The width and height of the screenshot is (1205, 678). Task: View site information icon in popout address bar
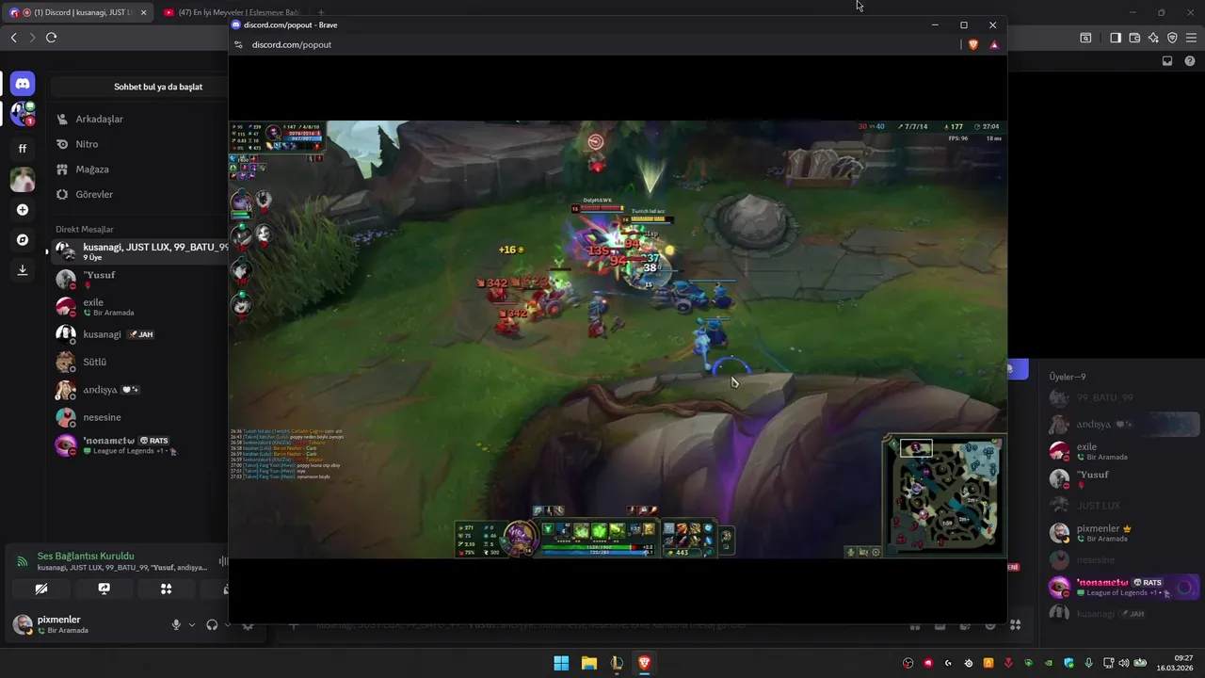coord(239,44)
